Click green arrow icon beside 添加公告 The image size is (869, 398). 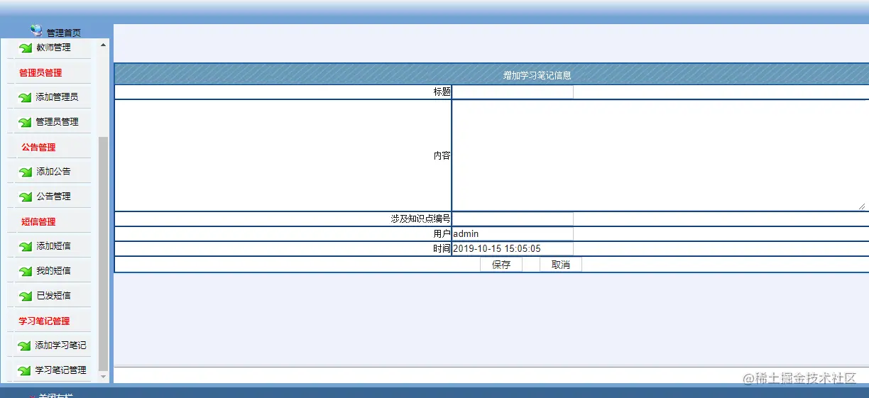coord(26,172)
